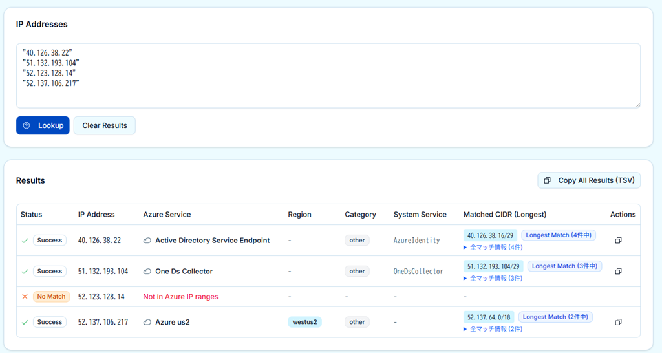Click the copy icon for 51.132.193.104 row
The height and width of the screenshot is (353, 662).
tap(618, 272)
